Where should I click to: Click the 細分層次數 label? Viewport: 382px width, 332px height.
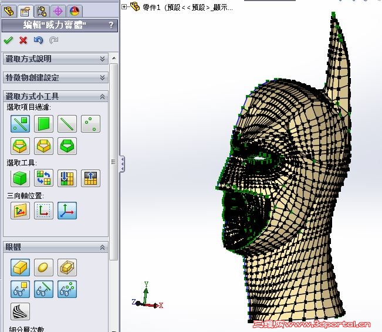(x=26, y=329)
